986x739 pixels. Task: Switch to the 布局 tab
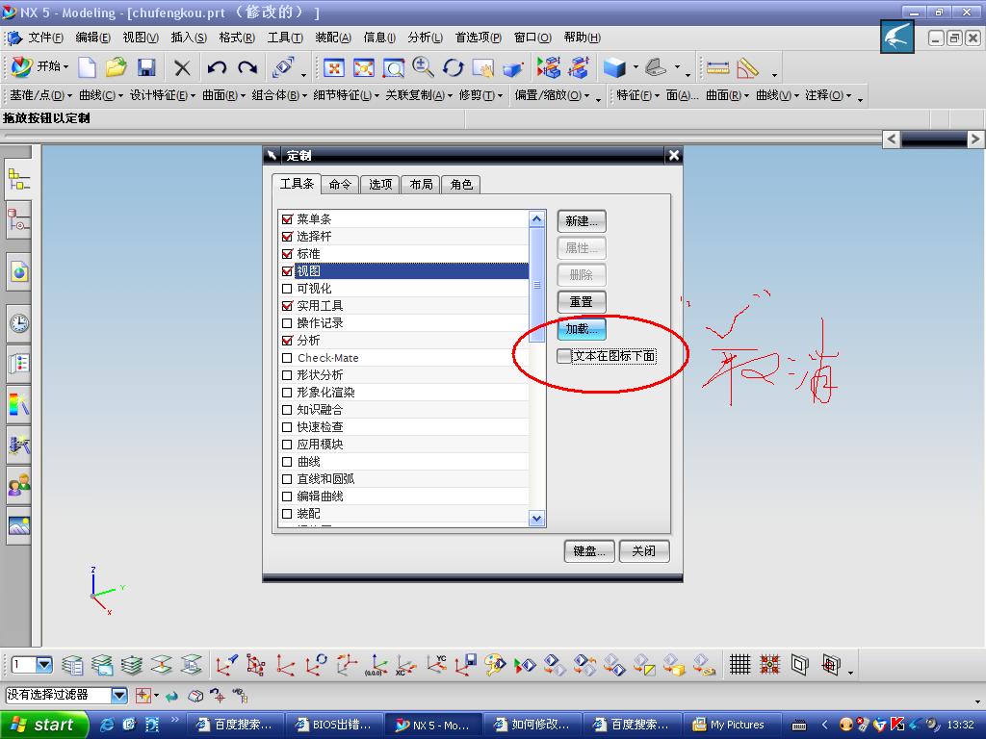click(x=421, y=184)
